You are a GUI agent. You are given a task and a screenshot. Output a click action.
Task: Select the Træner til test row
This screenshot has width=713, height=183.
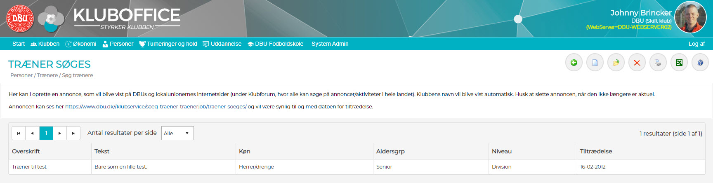tap(29, 167)
